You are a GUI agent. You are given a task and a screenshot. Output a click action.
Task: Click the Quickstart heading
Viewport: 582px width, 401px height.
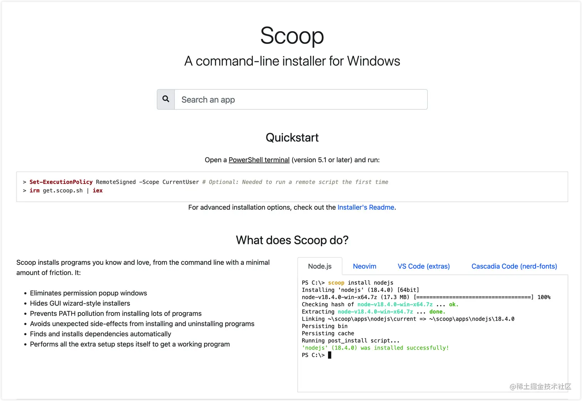click(x=292, y=137)
